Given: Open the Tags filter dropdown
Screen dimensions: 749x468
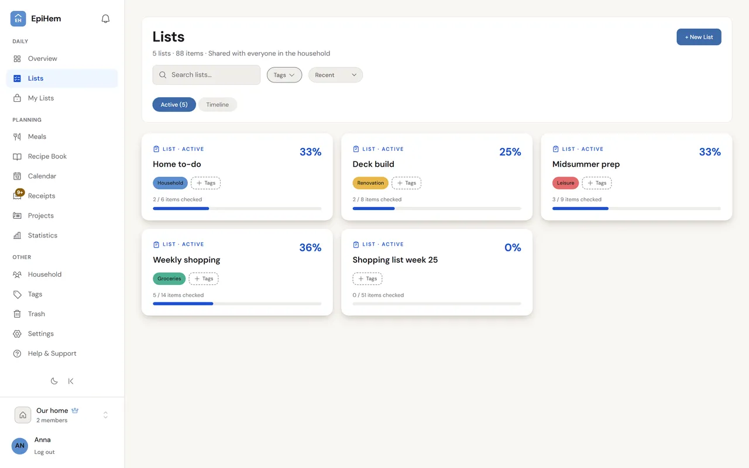Looking at the screenshot, I should [284, 75].
